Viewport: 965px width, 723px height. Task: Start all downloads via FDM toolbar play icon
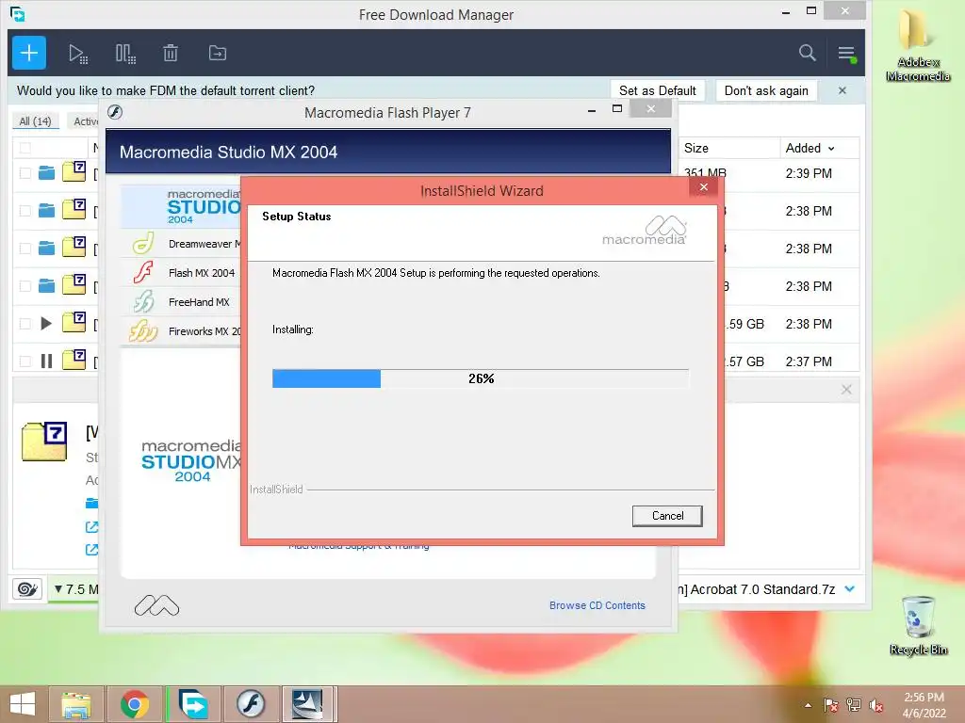78,54
